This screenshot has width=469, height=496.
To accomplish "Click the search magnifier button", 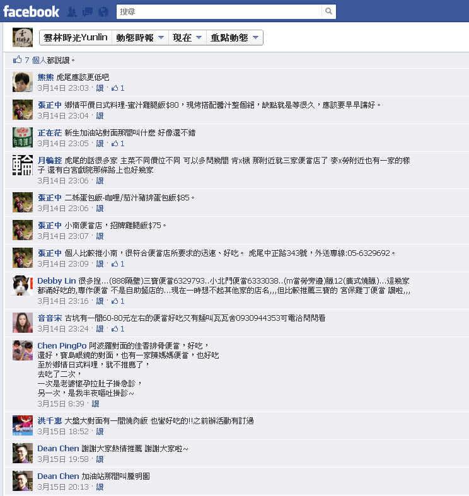I will [x=329, y=11].
